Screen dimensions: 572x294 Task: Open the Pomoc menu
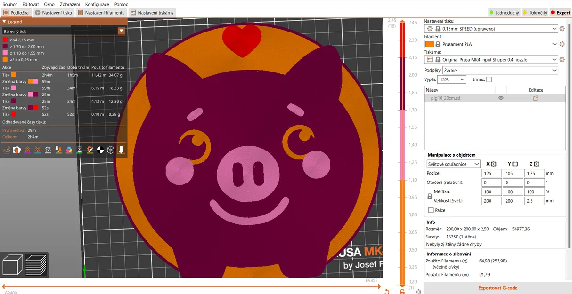[x=121, y=4]
